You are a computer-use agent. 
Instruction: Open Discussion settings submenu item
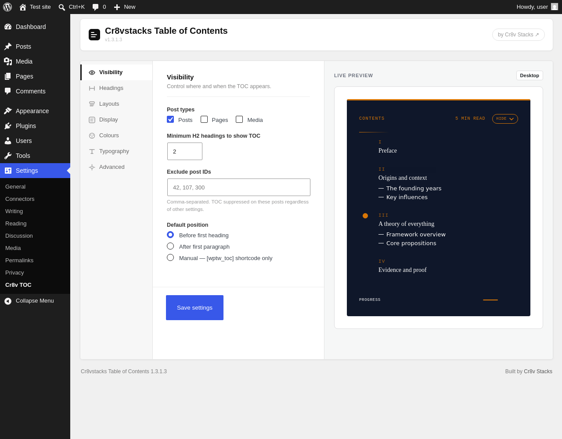coord(19,236)
